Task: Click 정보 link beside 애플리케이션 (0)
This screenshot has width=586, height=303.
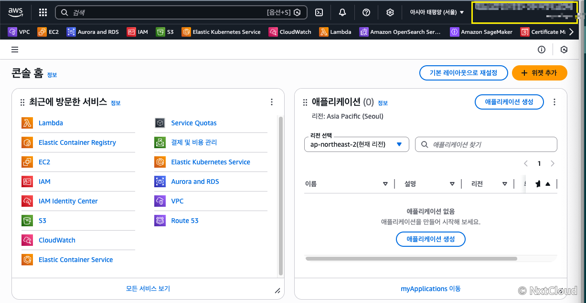Action: (x=383, y=103)
